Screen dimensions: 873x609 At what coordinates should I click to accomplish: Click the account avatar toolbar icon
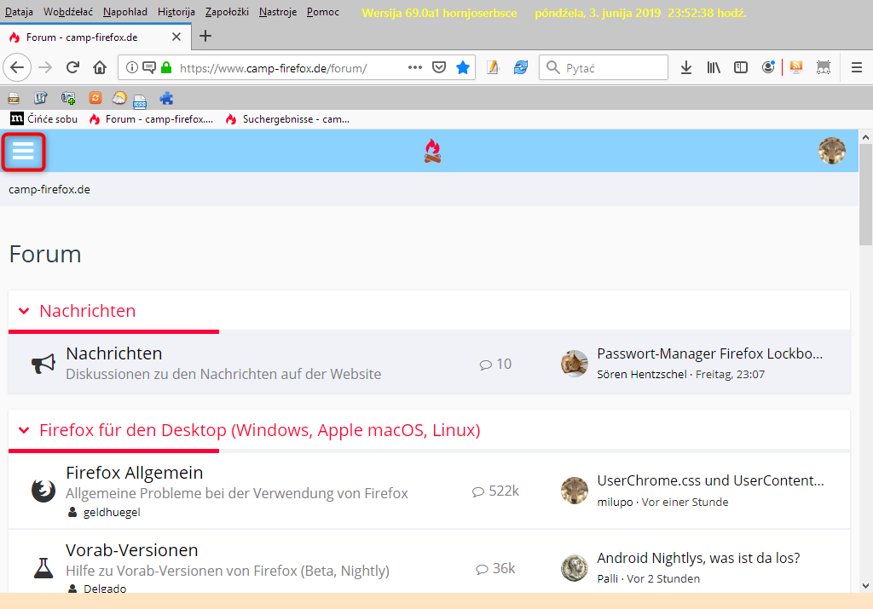point(768,68)
